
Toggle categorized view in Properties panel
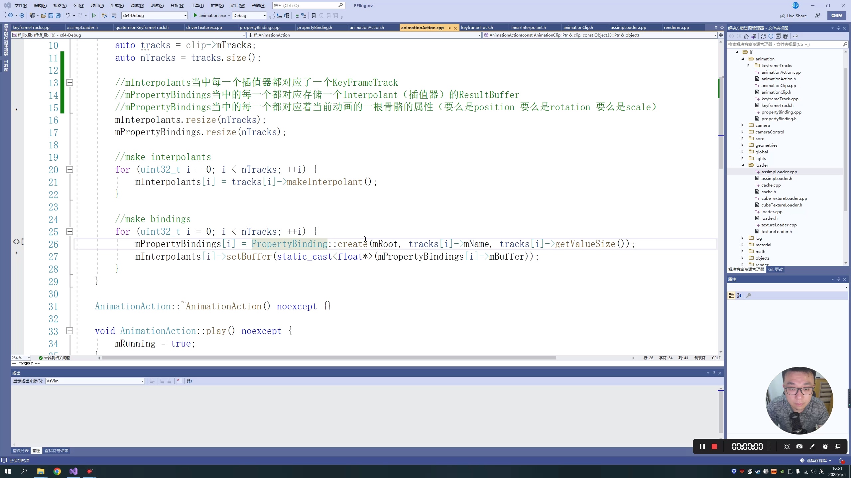pos(731,295)
